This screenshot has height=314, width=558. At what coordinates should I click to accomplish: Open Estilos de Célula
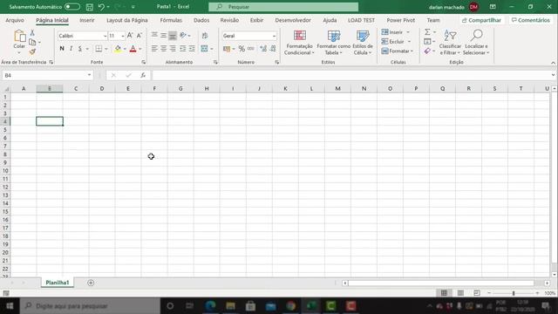click(363, 43)
